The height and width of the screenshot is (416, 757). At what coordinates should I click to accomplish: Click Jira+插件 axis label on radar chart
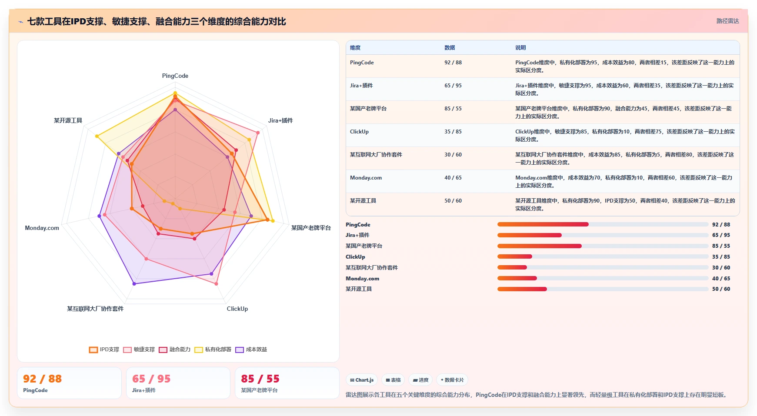(280, 120)
